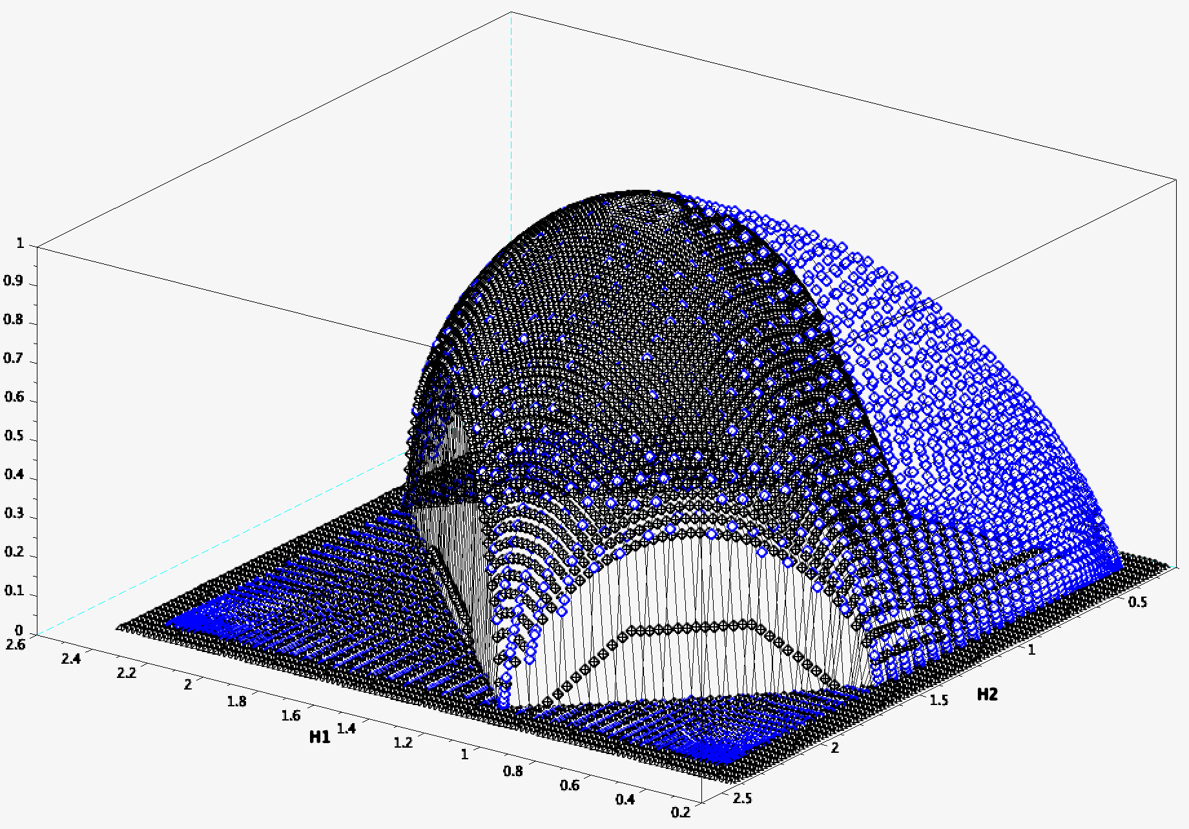Select the 2.4 tick on H1 axis
The width and height of the screenshot is (1189, 829).
[x=71, y=659]
